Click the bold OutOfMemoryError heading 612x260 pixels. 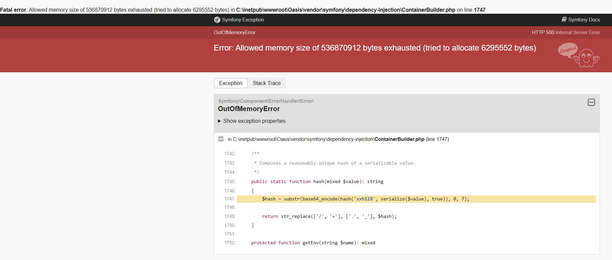[x=249, y=109]
